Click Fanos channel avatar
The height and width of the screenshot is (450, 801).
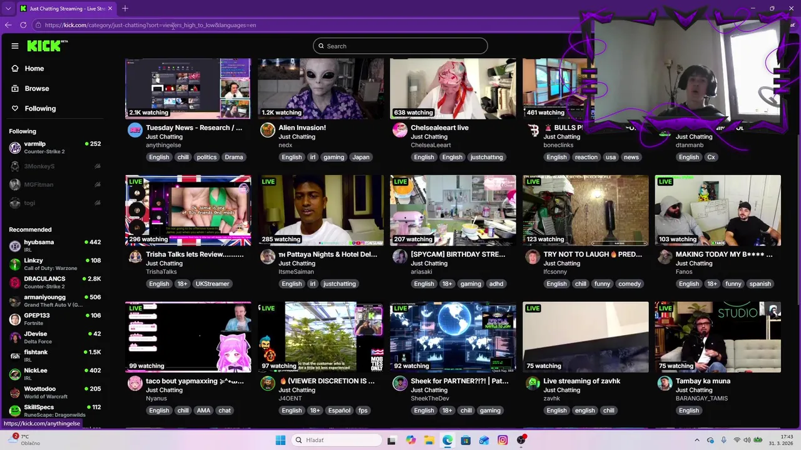coord(665,257)
